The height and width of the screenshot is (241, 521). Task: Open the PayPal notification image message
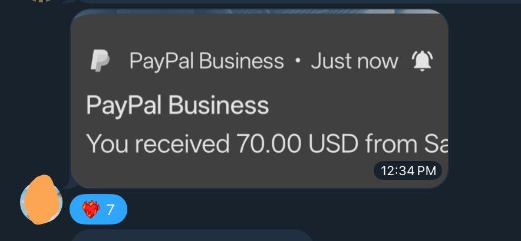pyautogui.click(x=259, y=99)
